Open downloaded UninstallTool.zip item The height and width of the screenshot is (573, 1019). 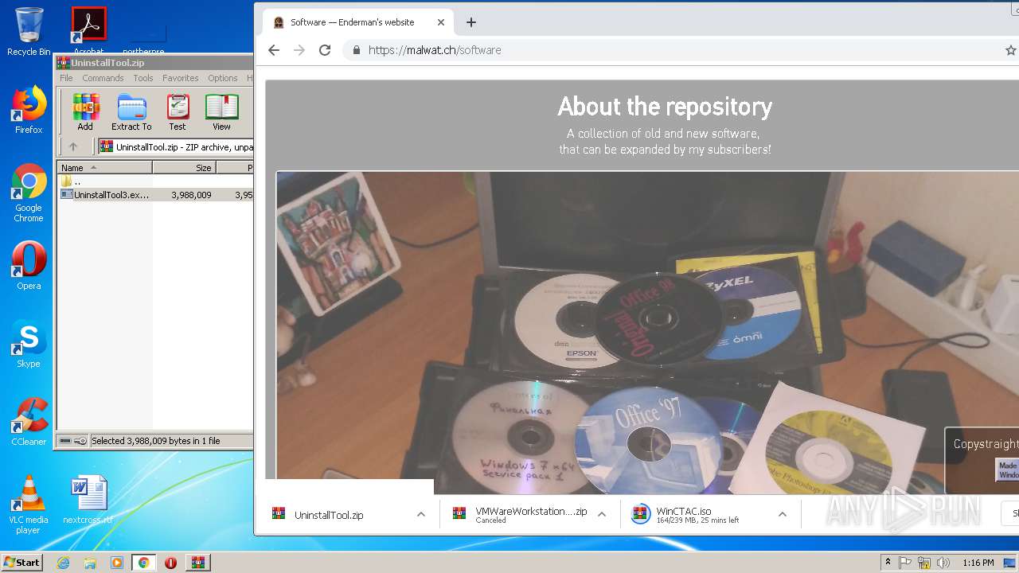tap(329, 515)
